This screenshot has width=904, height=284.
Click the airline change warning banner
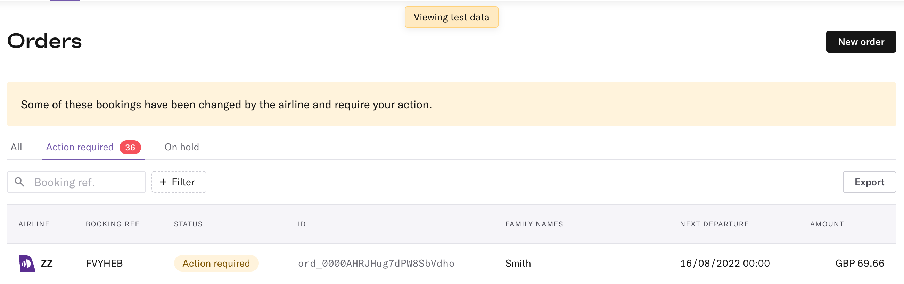pyautogui.click(x=451, y=104)
